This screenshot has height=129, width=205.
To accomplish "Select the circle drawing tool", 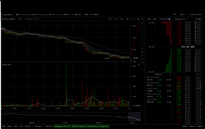I will 142,59.
